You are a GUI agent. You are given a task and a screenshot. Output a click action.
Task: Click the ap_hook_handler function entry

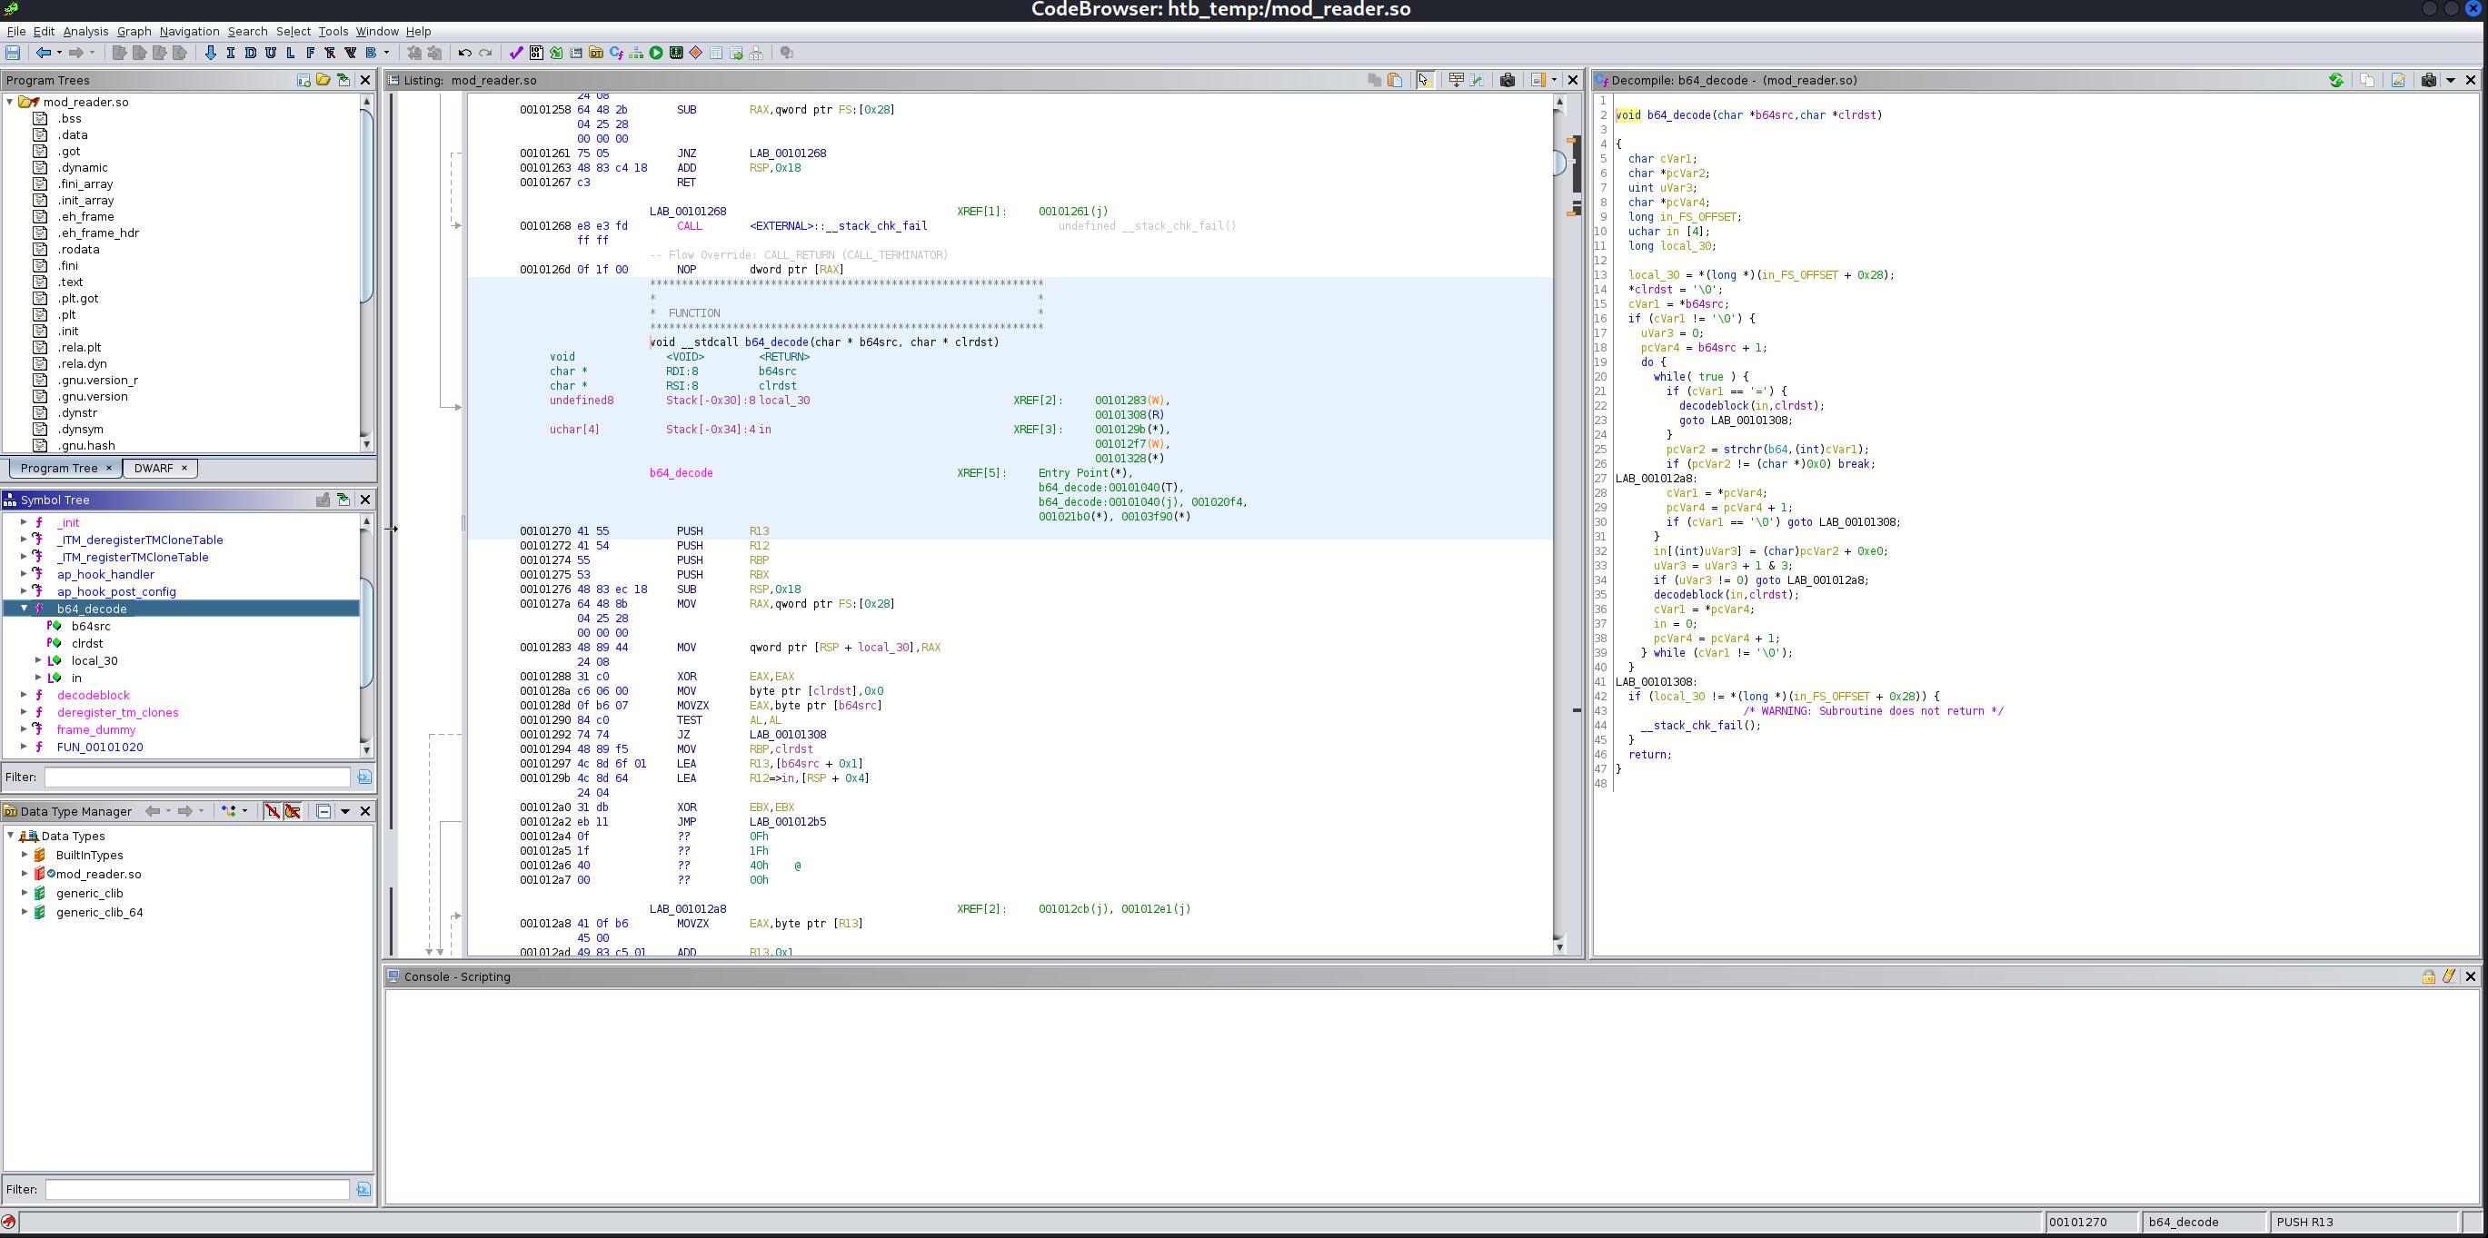point(105,575)
